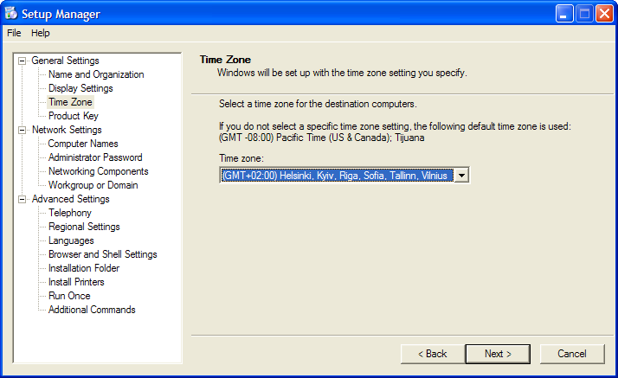The height and width of the screenshot is (378, 618).
Task: Open the Run Once page
Action: pos(69,296)
